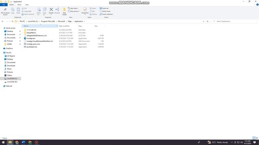Click the Rename ribbon button
The height and width of the screenshot is (145, 259).
pos(57,11)
